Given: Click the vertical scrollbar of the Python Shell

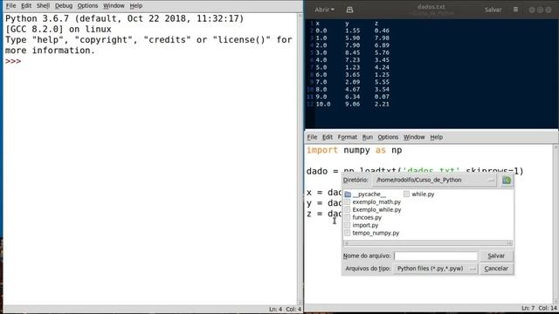Looking at the screenshot, I should click(x=300, y=159).
